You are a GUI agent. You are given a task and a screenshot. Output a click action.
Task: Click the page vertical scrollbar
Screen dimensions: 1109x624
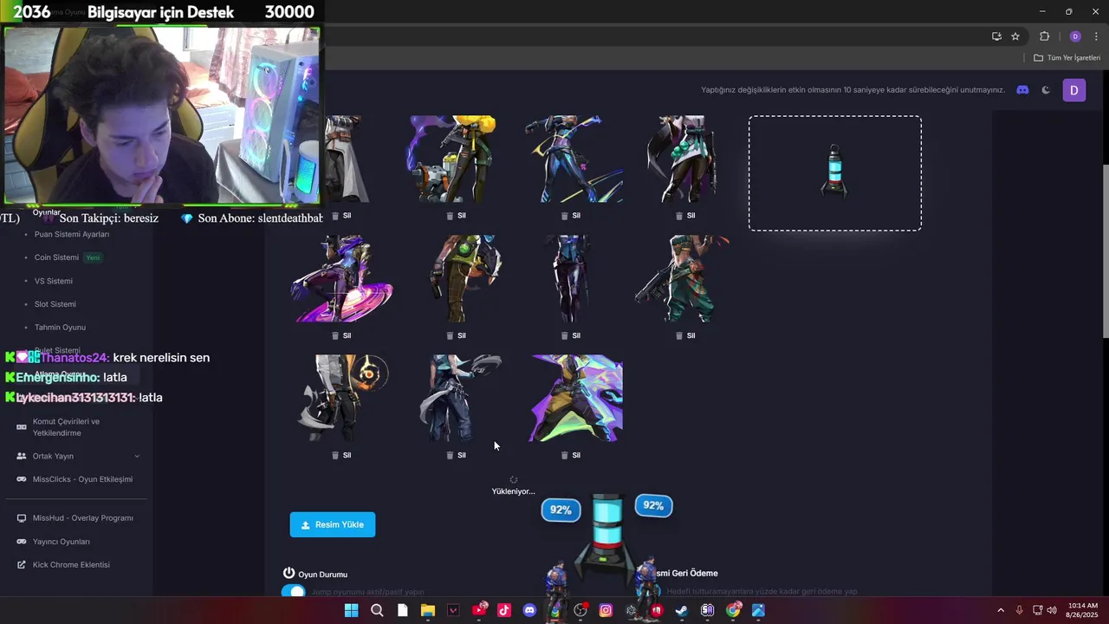click(x=1106, y=251)
